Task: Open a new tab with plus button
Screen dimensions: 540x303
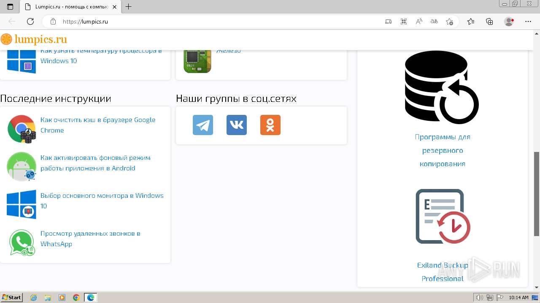Action: [x=129, y=7]
